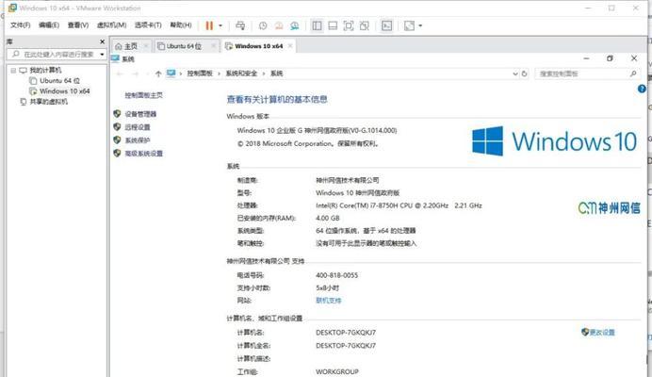Open the 查看(V) menu
The width and height of the screenshot is (652, 377).
(78, 25)
